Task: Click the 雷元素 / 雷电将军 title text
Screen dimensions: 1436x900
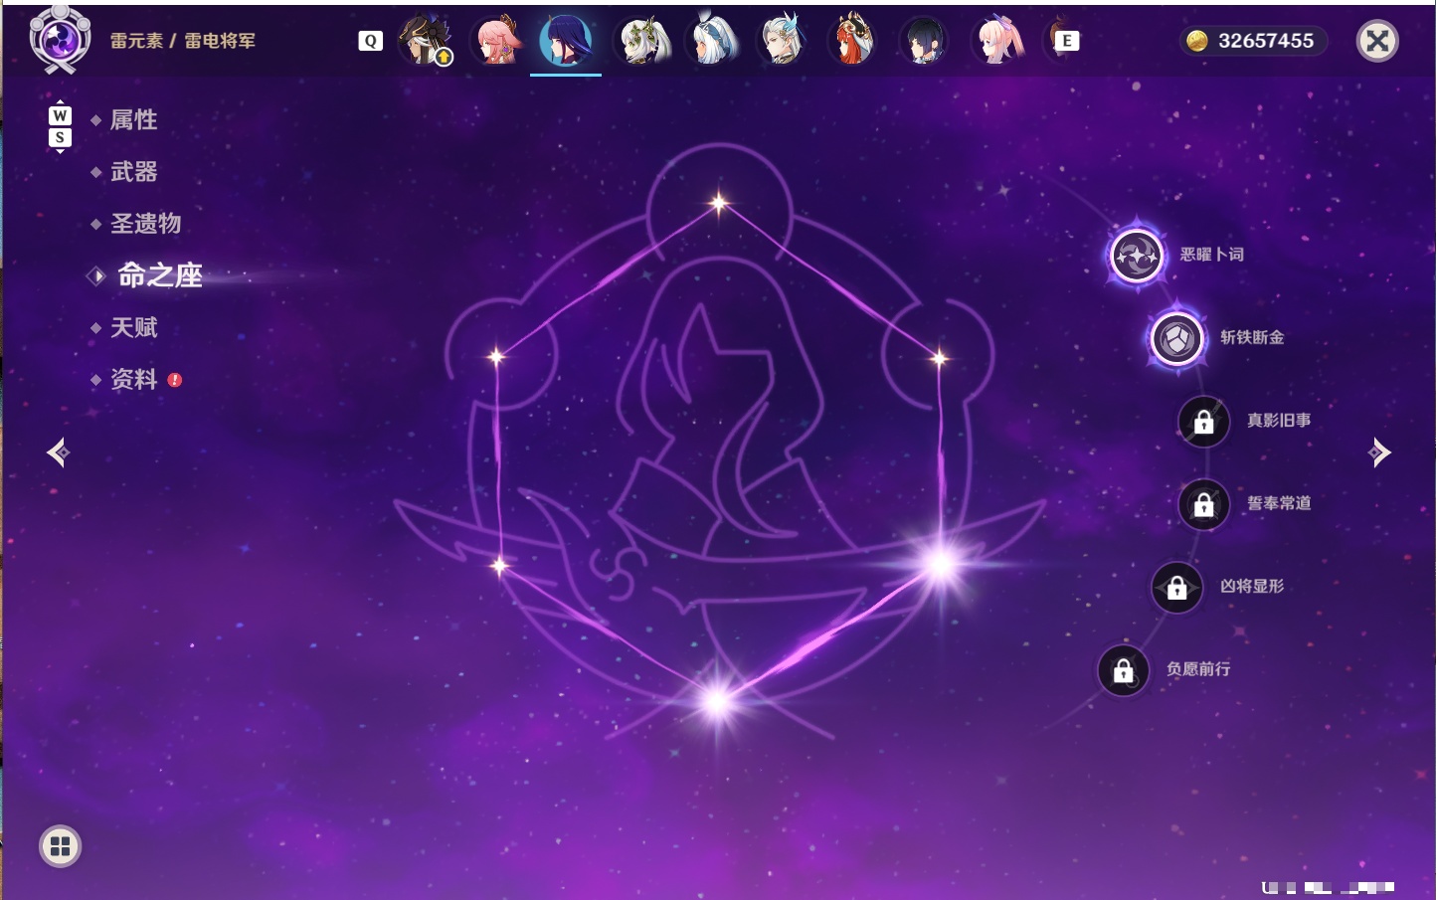Action: click(183, 41)
